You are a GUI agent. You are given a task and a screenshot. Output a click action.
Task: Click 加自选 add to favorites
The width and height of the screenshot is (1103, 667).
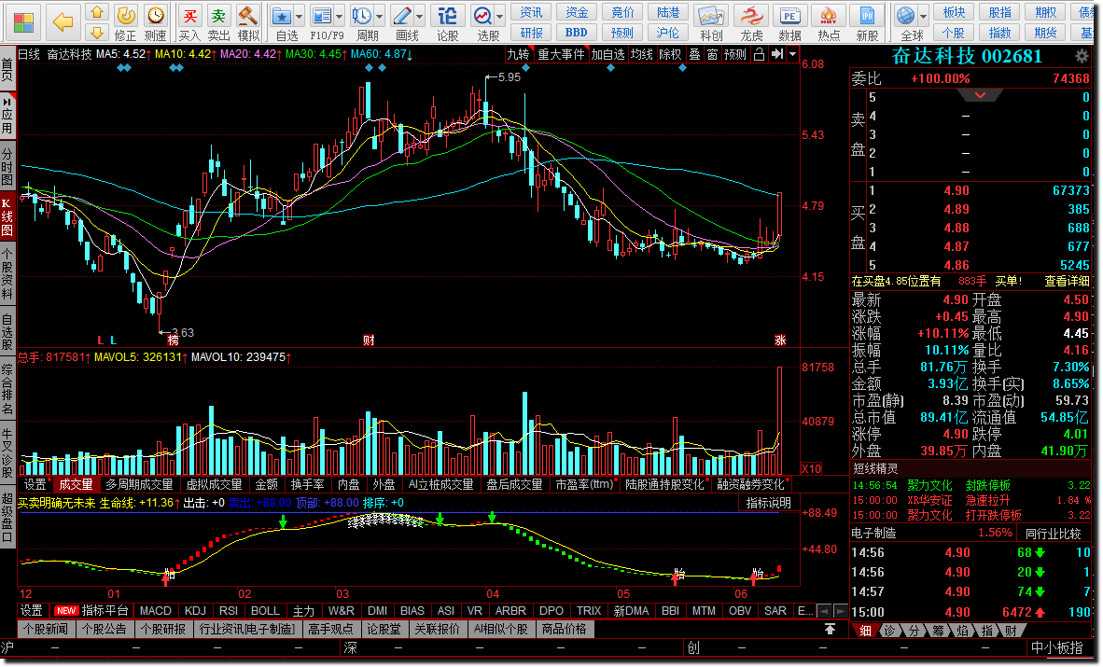click(607, 54)
